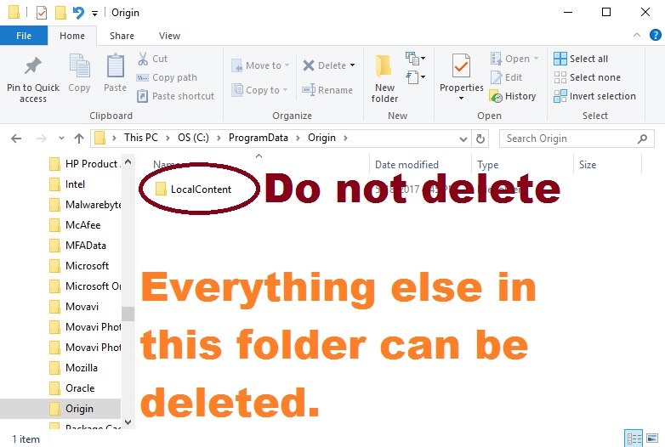Expand the Delete options arrow
The height and width of the screenshot is (447, 665).
tap(352, 65)
